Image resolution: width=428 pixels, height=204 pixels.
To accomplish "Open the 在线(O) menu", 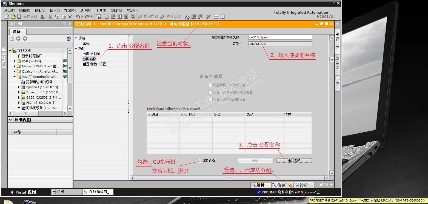I will 70,10.
